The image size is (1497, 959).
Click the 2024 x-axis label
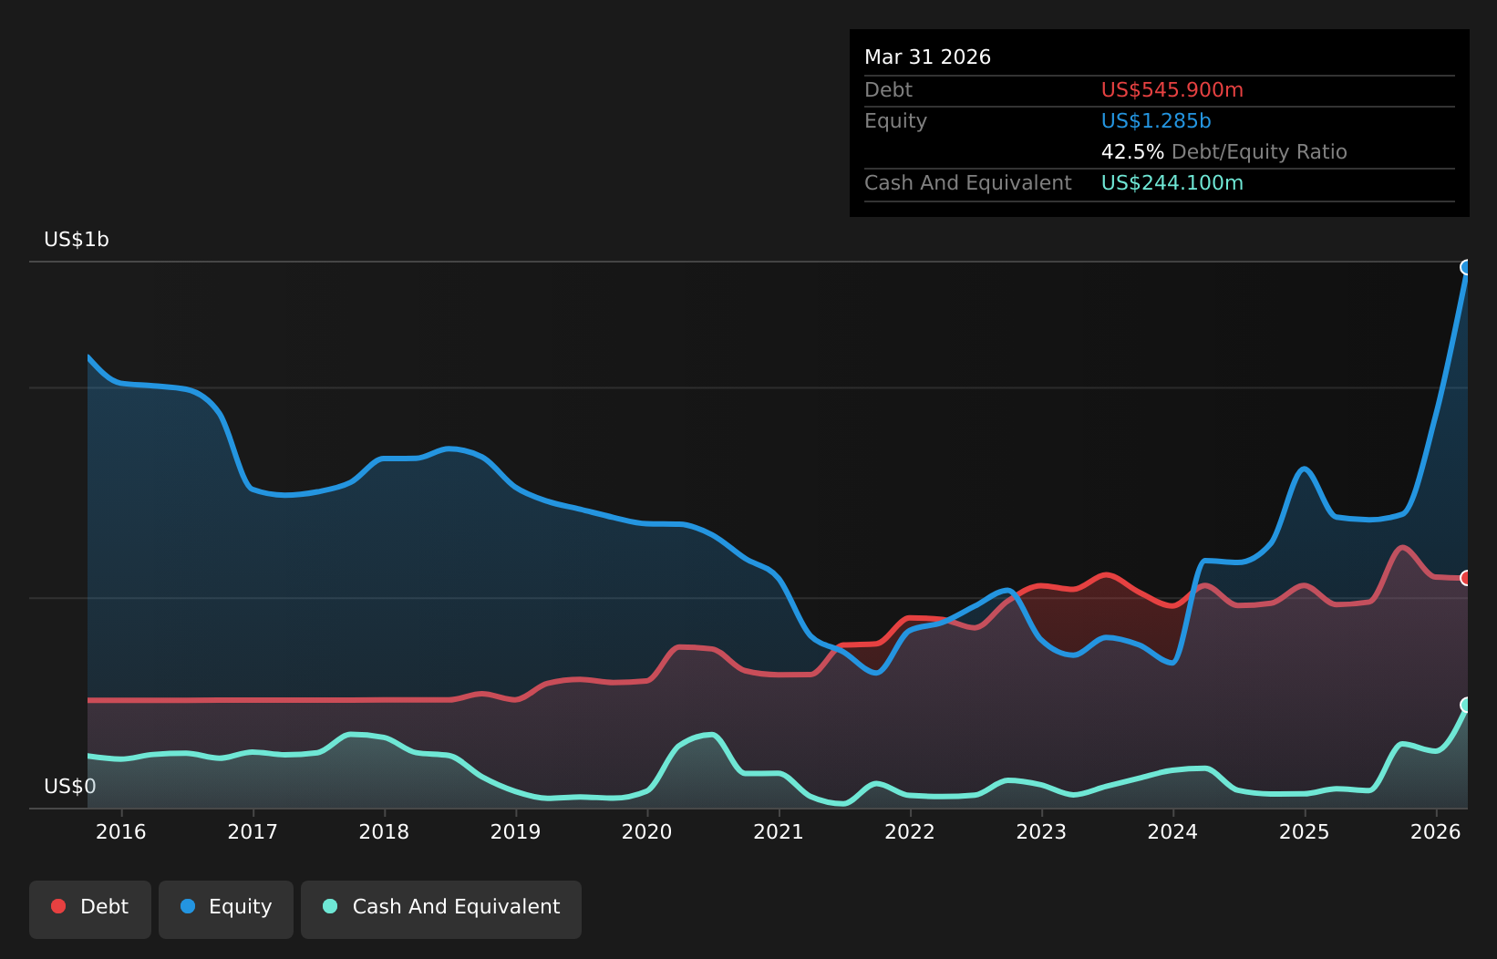pyautogui.click(x=1172, y=831)
